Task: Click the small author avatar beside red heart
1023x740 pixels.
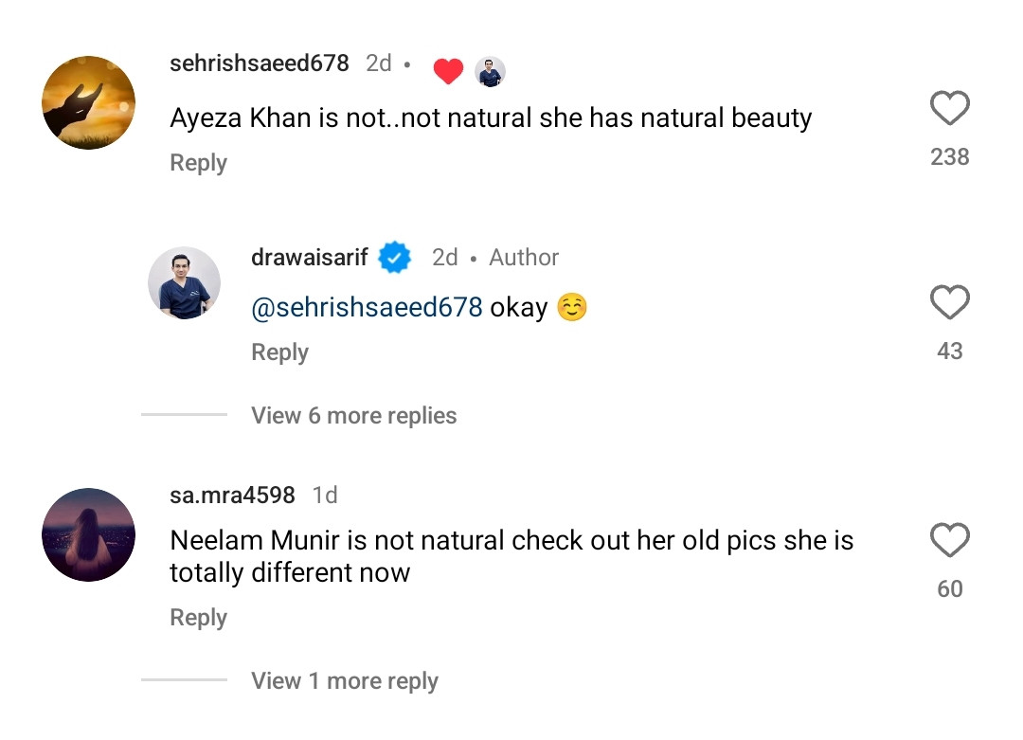Action: (490, 72)
